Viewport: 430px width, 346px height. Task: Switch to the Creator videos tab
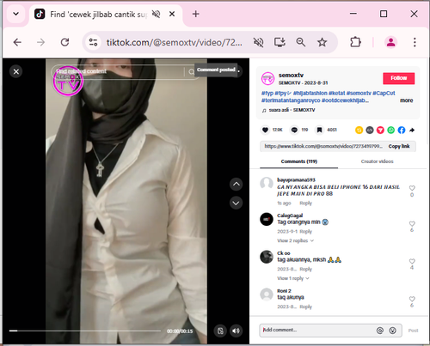point(377,161)
